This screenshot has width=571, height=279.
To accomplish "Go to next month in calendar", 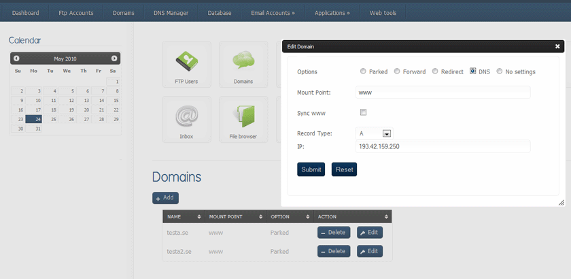I will point(114,59).
